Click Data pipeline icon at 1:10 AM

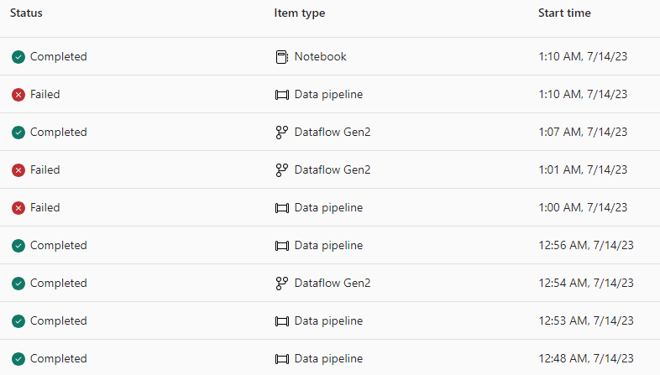tap(281, 95)
